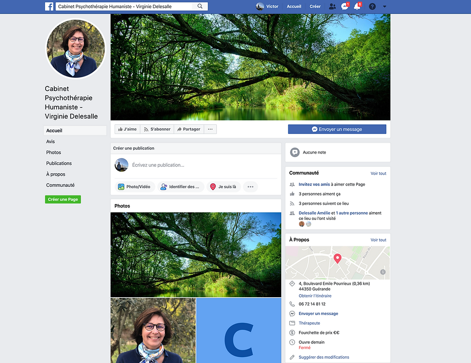Open Victor's profile in top bar
471x363 pixels.
(x=267, y=6)
